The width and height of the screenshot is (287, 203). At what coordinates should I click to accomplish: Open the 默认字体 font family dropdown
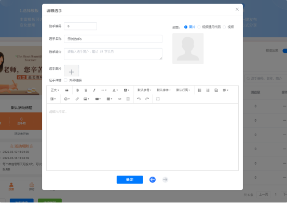(164, 90)
